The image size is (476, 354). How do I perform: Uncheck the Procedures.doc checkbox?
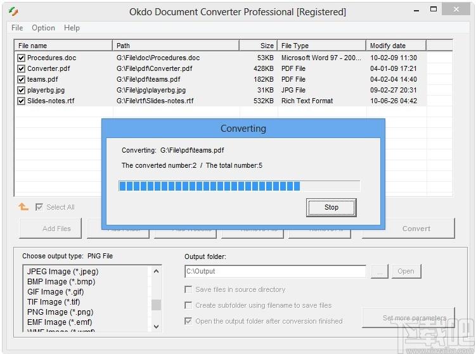tap(21, 58)
